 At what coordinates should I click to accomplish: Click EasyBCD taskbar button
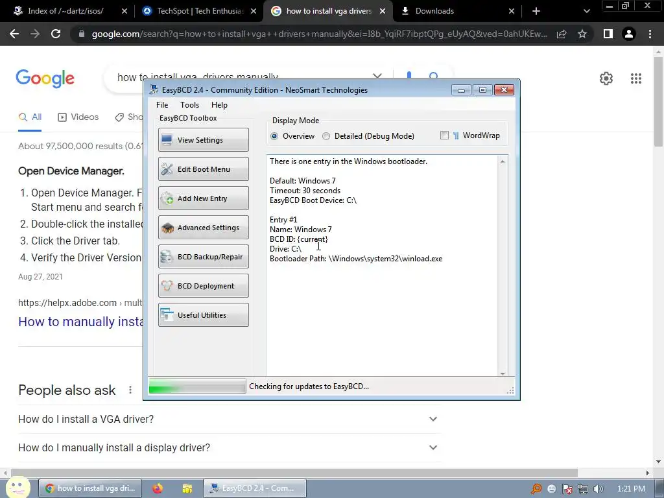tap(254, 488)
